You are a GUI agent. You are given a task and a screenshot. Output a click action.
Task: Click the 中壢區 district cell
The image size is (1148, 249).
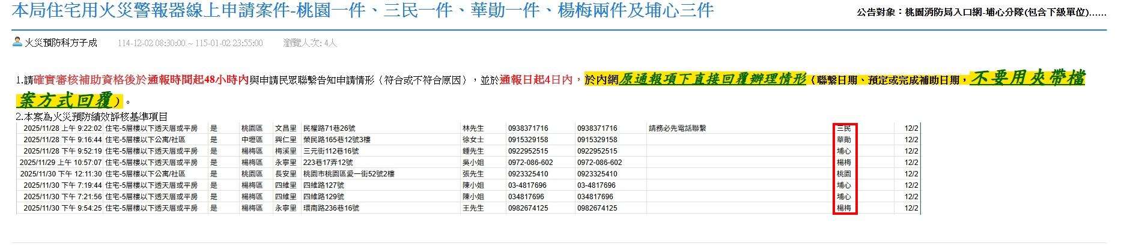(252, 140)
